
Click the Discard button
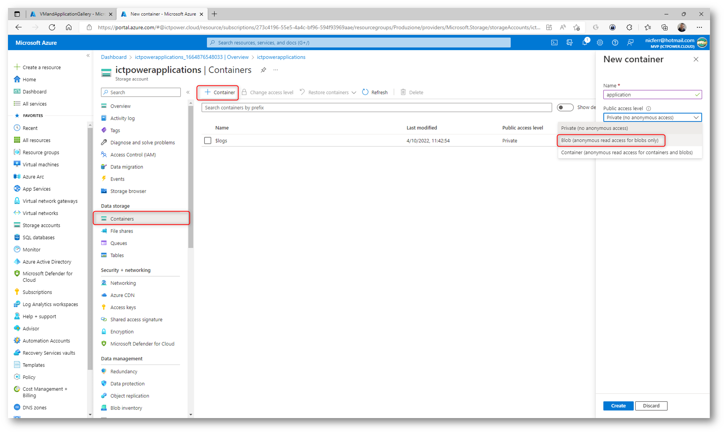click(651, 406)
